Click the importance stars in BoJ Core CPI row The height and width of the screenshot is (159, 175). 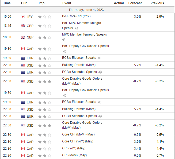coord(45,17)
